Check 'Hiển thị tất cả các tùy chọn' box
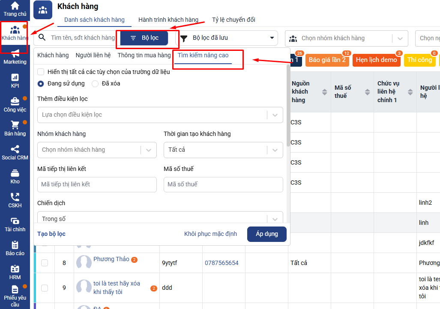 click(x=41, y=72)
